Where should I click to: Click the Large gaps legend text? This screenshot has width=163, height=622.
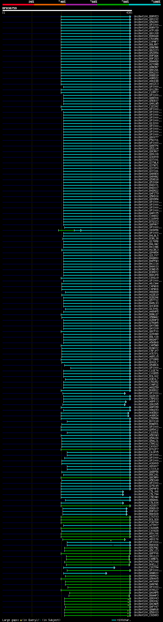[x=31, y=620]
